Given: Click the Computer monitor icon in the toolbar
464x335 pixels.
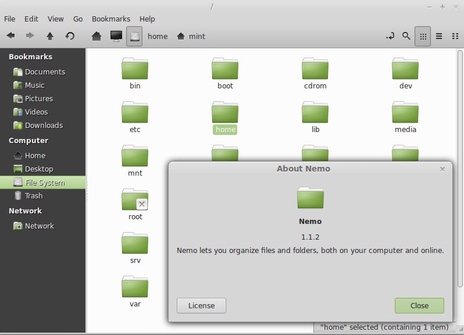Looking at the screenshot, I should click(x=116, y=36).
